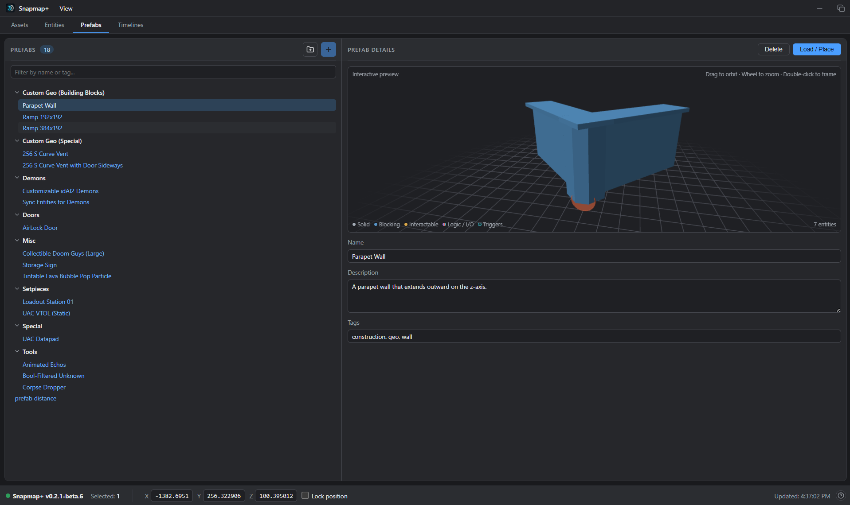This screenshot has height=505, width=850.
Task: Collapse the Tools group chevron
Action: [17, 352]
